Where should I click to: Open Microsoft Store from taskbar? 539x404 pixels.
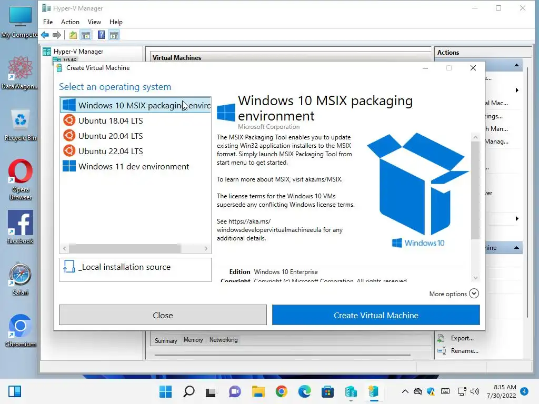[327, 391]
